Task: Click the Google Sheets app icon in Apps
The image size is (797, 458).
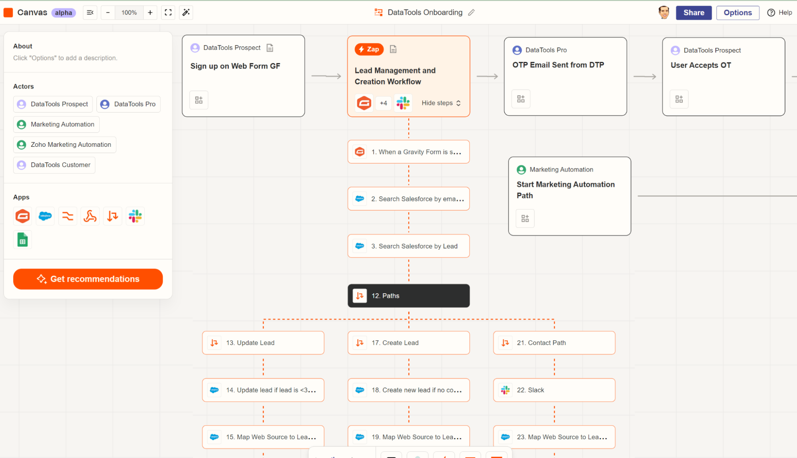Action: click(23, 240)
